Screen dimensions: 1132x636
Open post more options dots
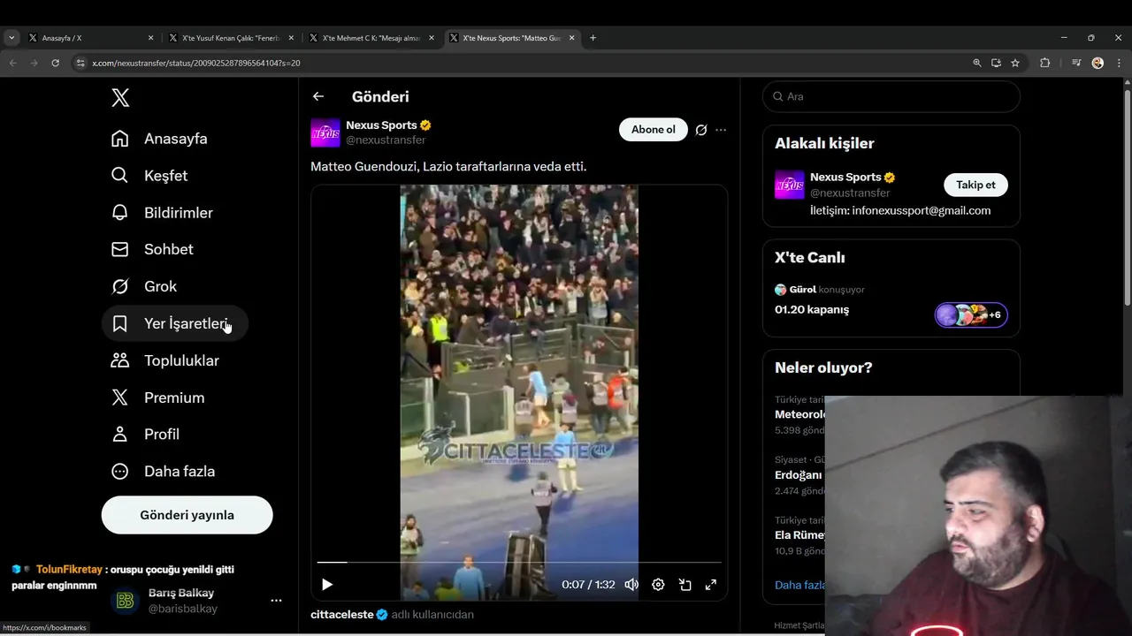click(x=721, y=130)
